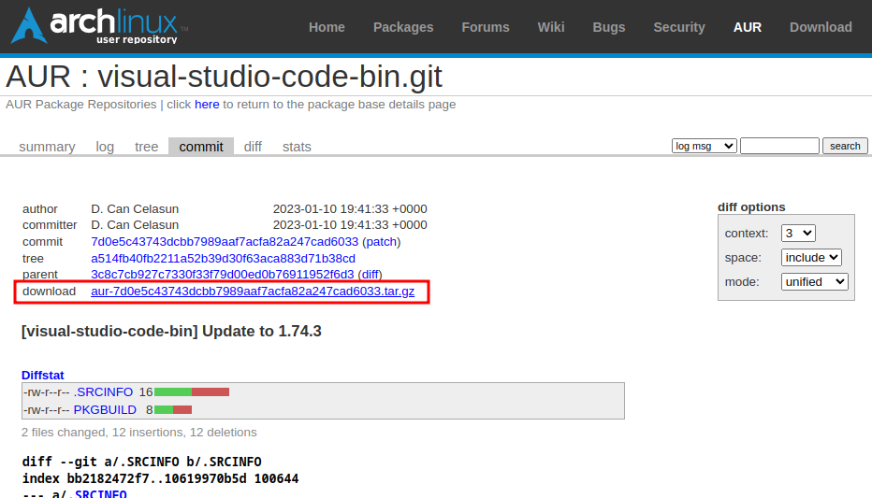Image resolution: width=872 pixels, height=498 pixels.
Task: Select the AUR navigation item
Action: click(x=747, y=27)
